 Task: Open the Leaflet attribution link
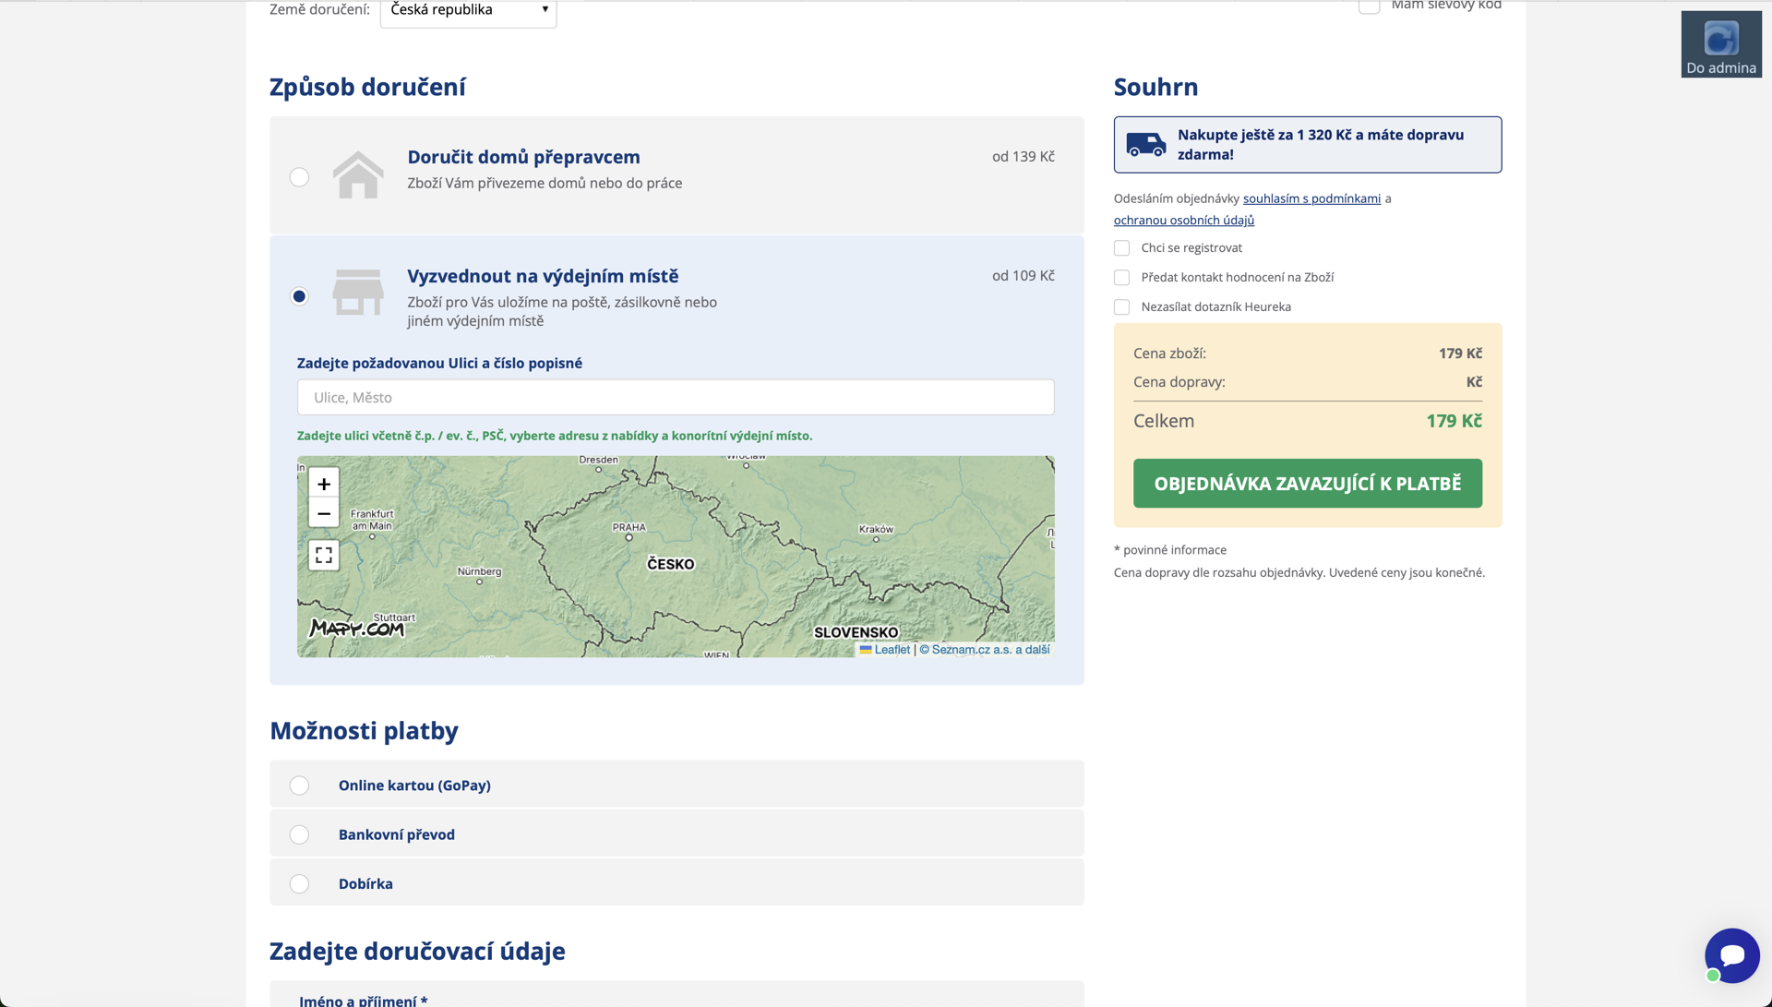point(892,650)
